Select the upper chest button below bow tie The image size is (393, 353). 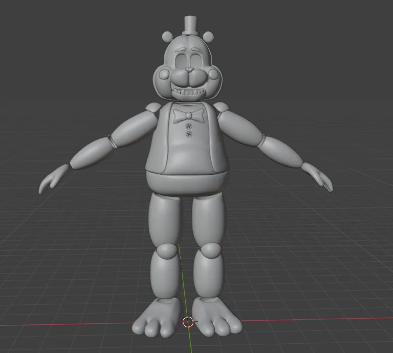(x=188, y=126)
